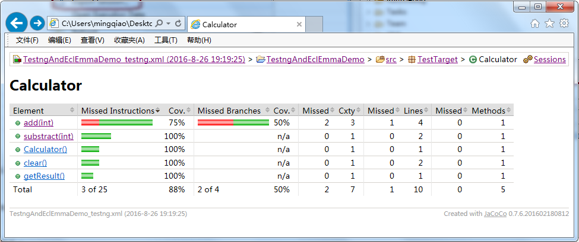Open the add(int) method link
Image resolution: width=579 pixels, height=242 pixels.
39,122
